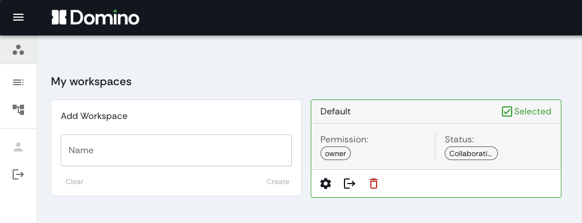The image size is (582, 223).
Task: Select the workspaces three-dots sidebar icon
Action: click(x=18, y=50)
